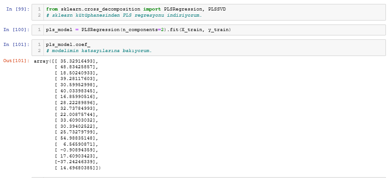Click .fit(X_train, y_train) call text
Image resolution: width=389 pixels, height=178 pixels.
(x=199, y=30)
